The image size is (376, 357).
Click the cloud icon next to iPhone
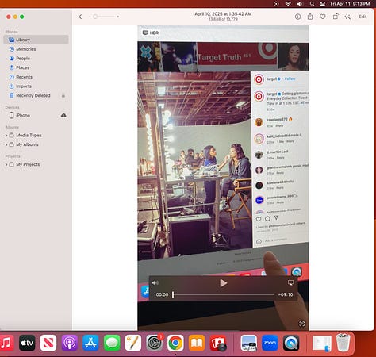click(63, 115)
